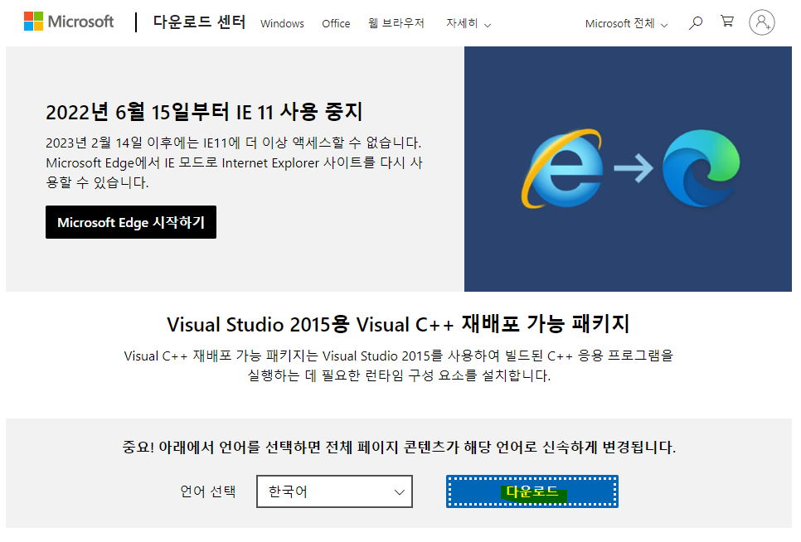Expand the Microsoft 전체 menu
This screenshot has height=542, width=801.
point(626,23)
